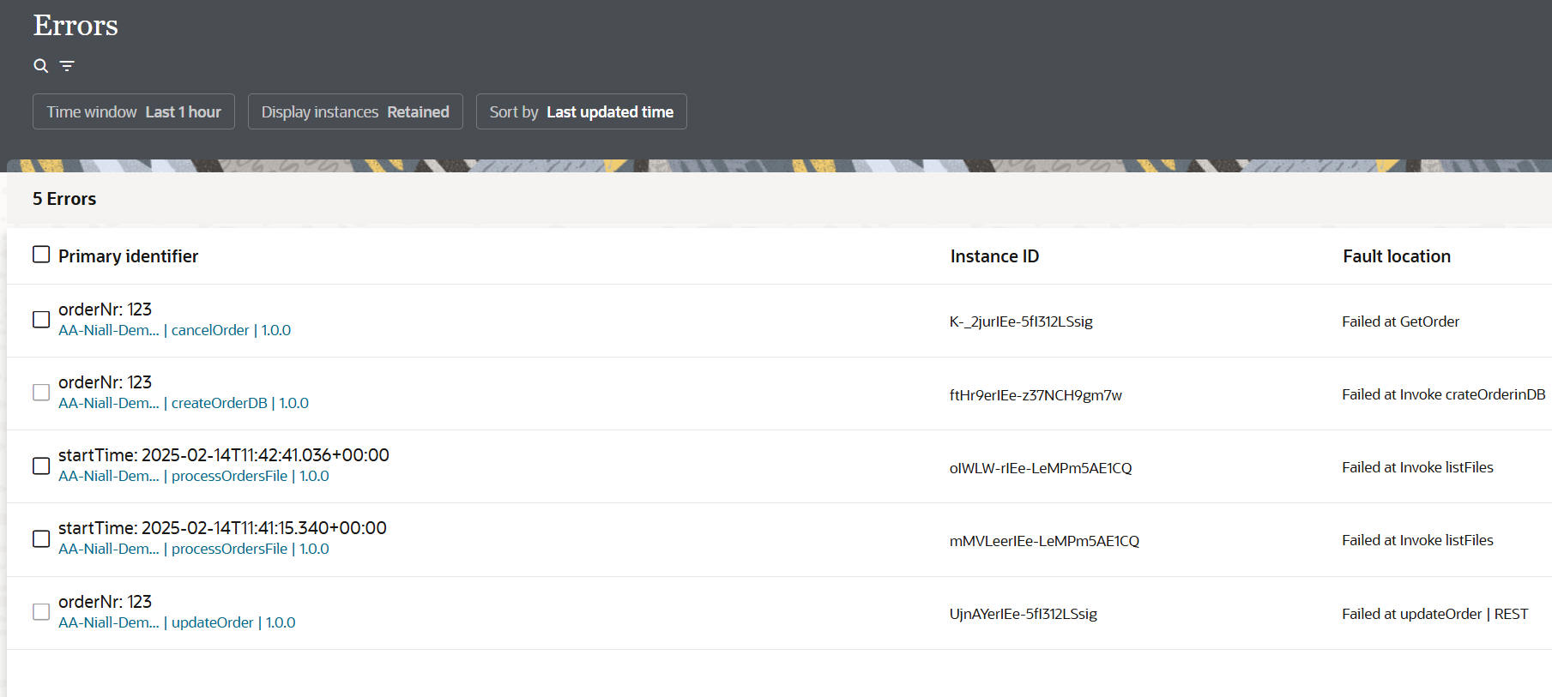Select the createOrderDB row checkbox
This screenshot has width=1552, height=697.
point(41,393)
